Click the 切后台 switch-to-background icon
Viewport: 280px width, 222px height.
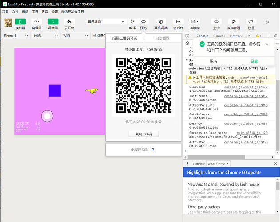pyautogui.click(x=178, y=22)
